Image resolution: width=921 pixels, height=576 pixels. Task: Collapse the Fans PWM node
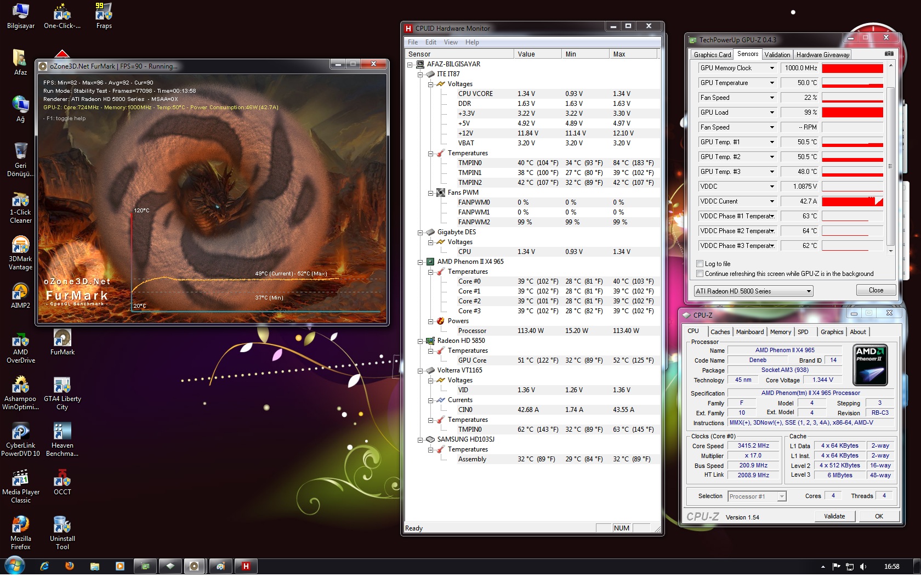431,193
